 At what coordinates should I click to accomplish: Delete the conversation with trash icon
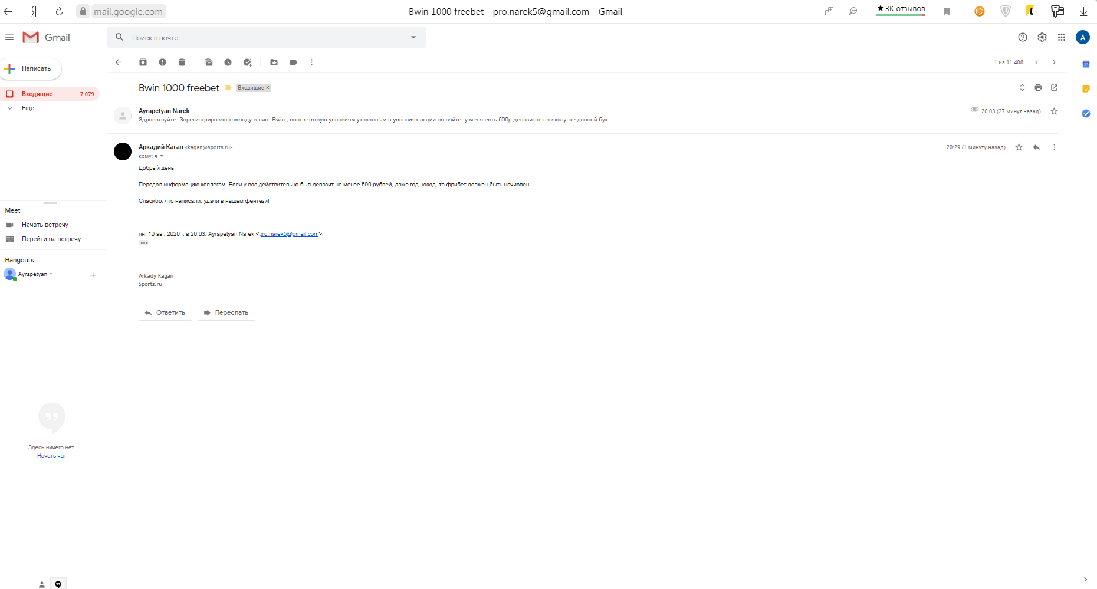182,62
